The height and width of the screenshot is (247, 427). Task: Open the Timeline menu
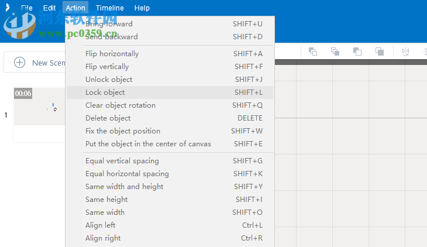(109, 8)
